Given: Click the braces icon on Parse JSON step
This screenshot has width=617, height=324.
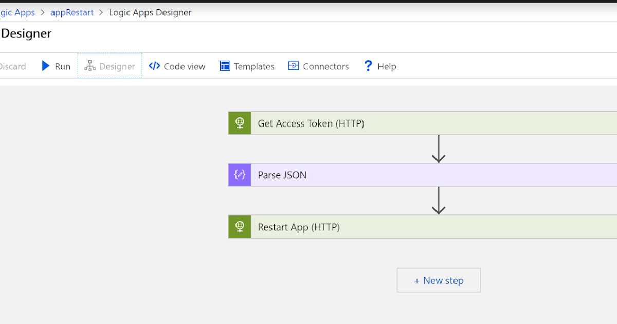Looking at the screenshot, I should tap(239, 175).
